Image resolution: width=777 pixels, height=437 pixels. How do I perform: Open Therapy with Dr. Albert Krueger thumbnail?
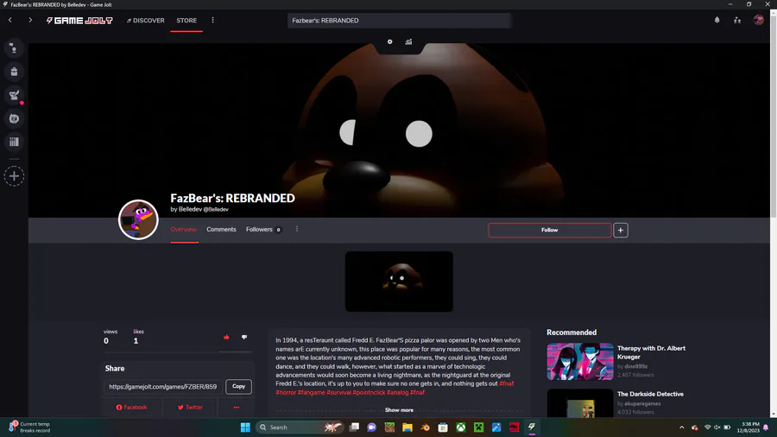coord(580,361)
